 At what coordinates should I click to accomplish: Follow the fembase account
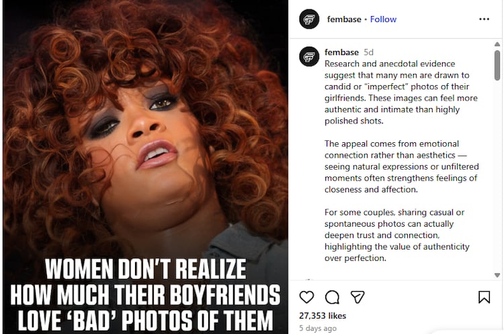[383, 19]
